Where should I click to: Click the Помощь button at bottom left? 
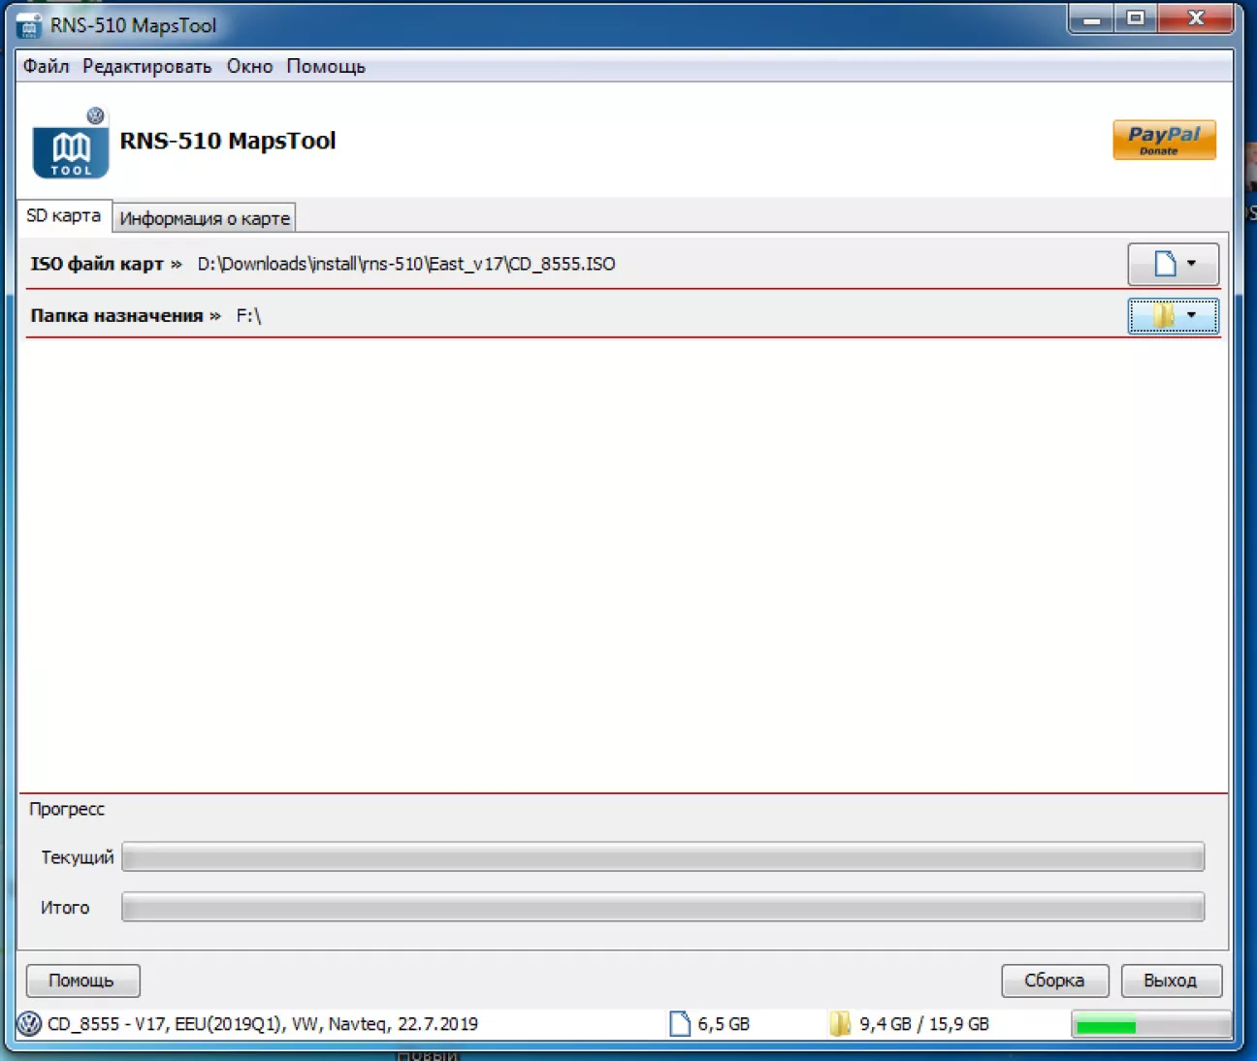pyautogui.click(x=82, y=981)
